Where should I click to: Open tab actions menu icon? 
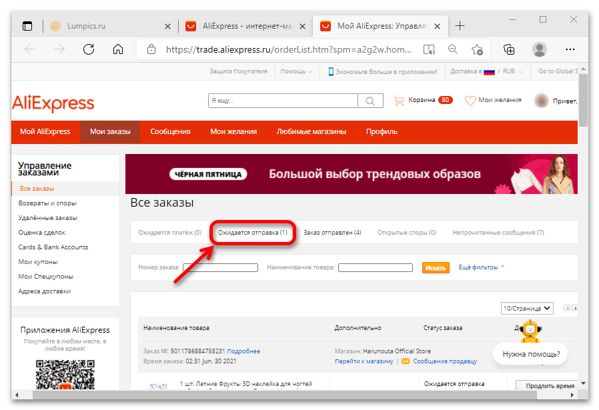click(x=27, y=26)
